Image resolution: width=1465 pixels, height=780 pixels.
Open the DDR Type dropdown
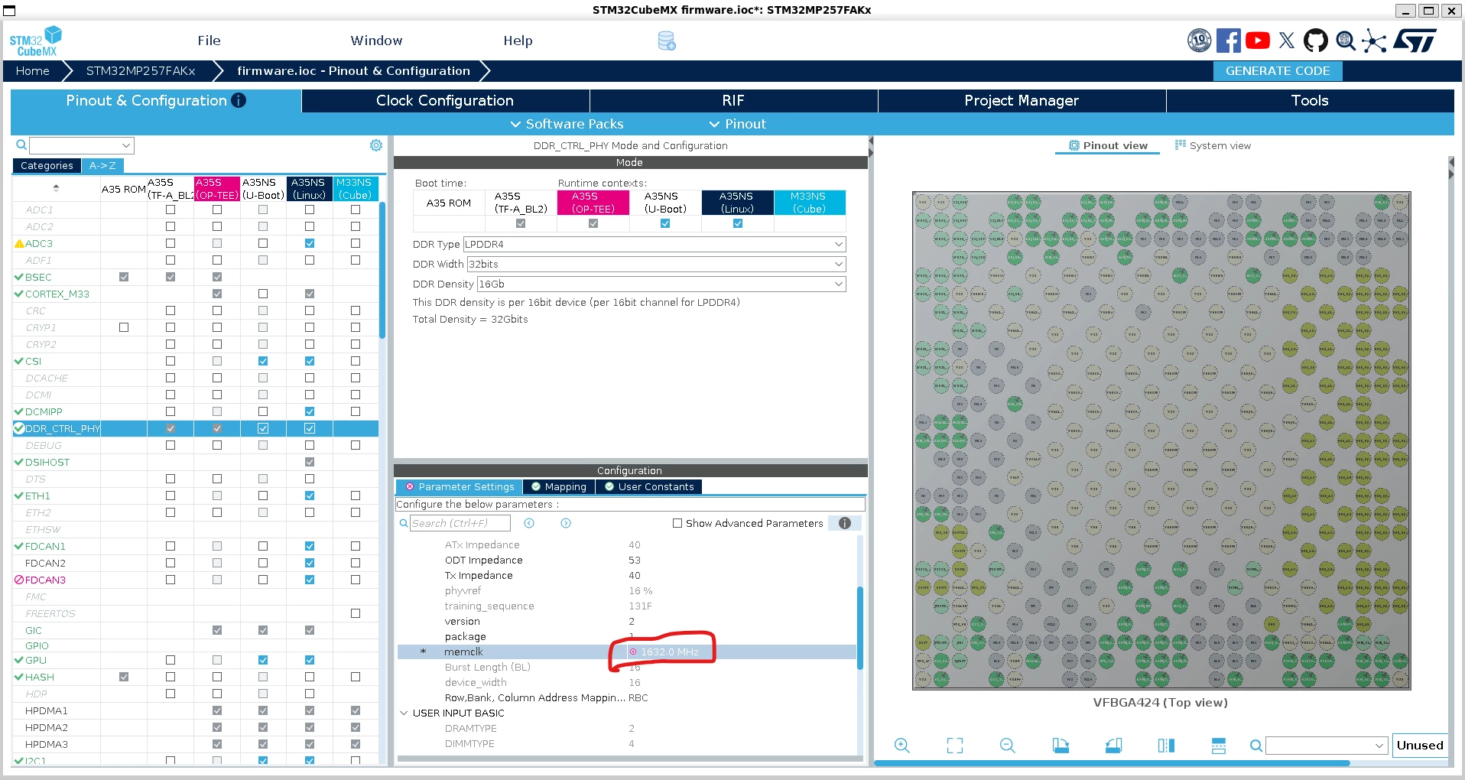(x=655, y=244)
